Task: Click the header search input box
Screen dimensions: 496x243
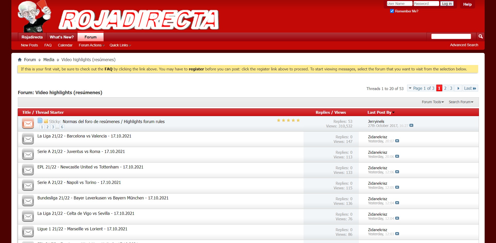Action: click(451, 36)
